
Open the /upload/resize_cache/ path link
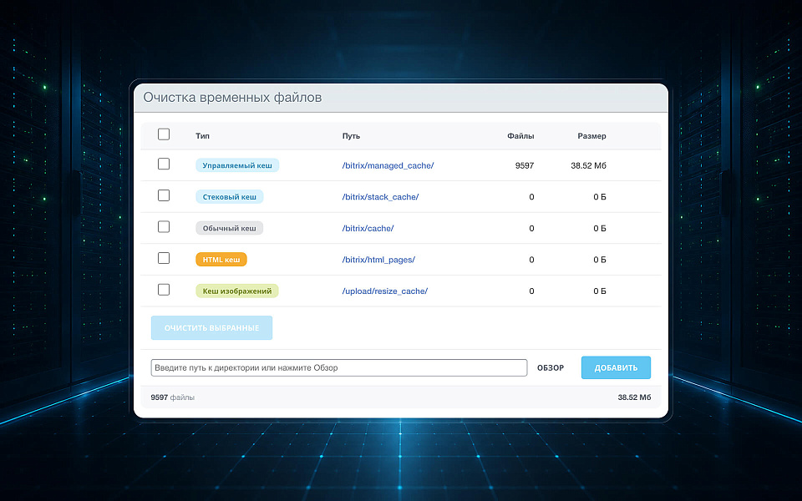click(384, 291)
